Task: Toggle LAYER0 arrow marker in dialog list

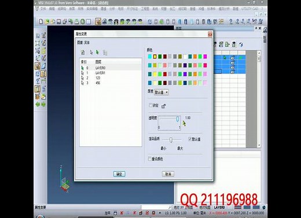Action: click(x=83, y=68)
